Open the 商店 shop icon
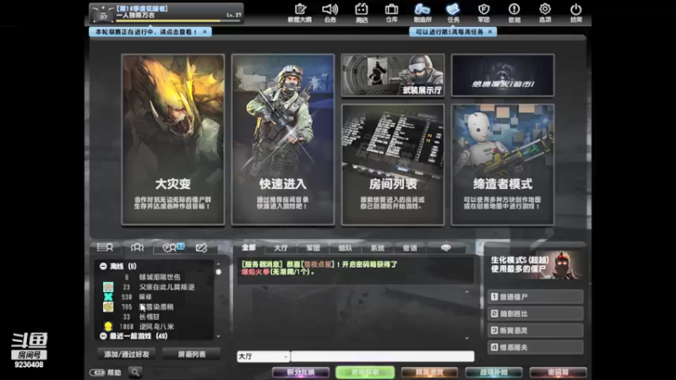 click(362, 13)
